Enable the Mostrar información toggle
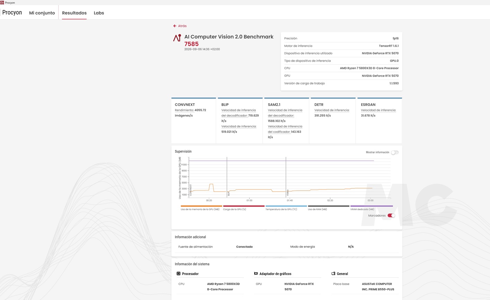 pyautogui.click(x=395, y=152)
